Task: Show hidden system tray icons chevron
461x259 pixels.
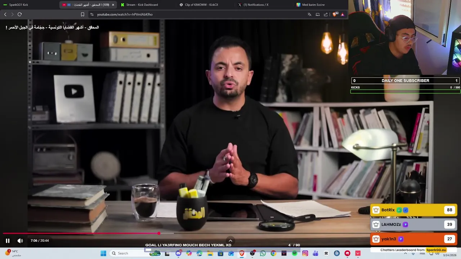Action: click(x=406, y=253)
